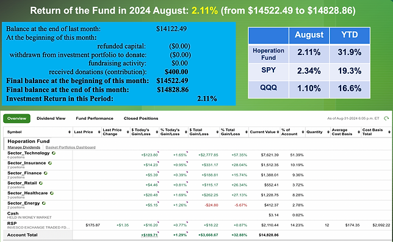
Task: Click the Account Total row label
Action: (x=23, y=235)
